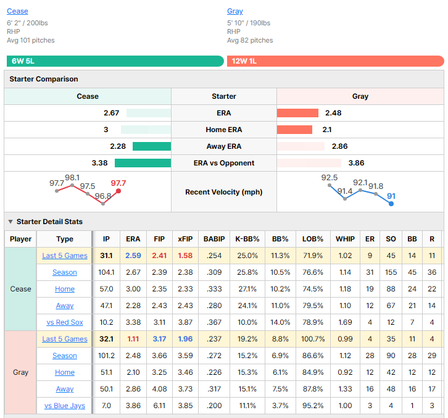Click the Starter Comparison section title

coord(44,79)
